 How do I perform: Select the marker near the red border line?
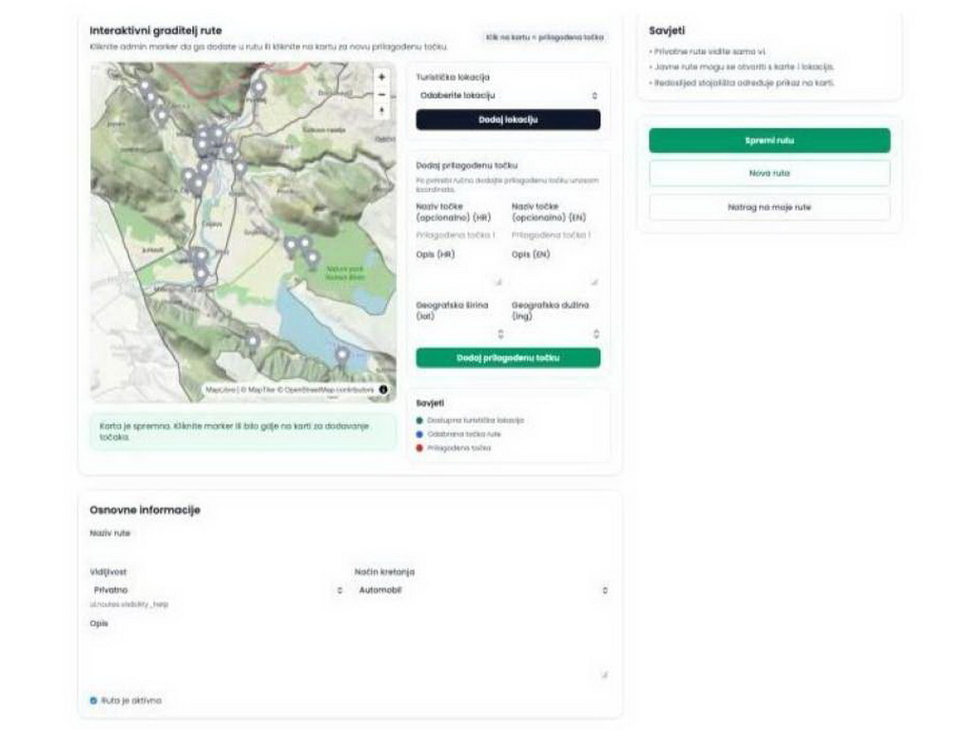259,87
